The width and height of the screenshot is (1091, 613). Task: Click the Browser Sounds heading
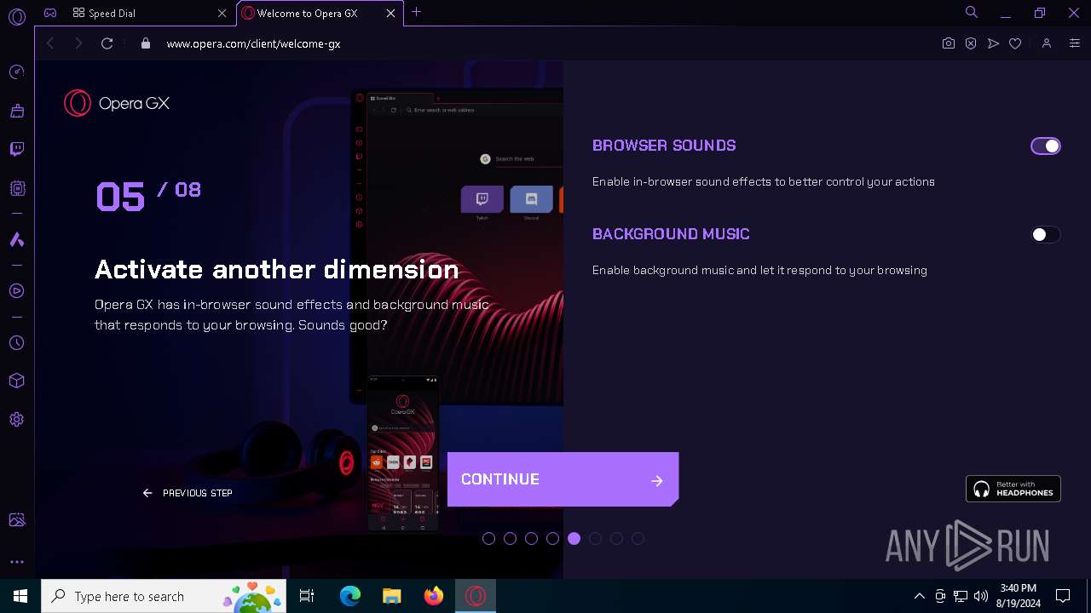pyautogui.click(x=664, y=146)
